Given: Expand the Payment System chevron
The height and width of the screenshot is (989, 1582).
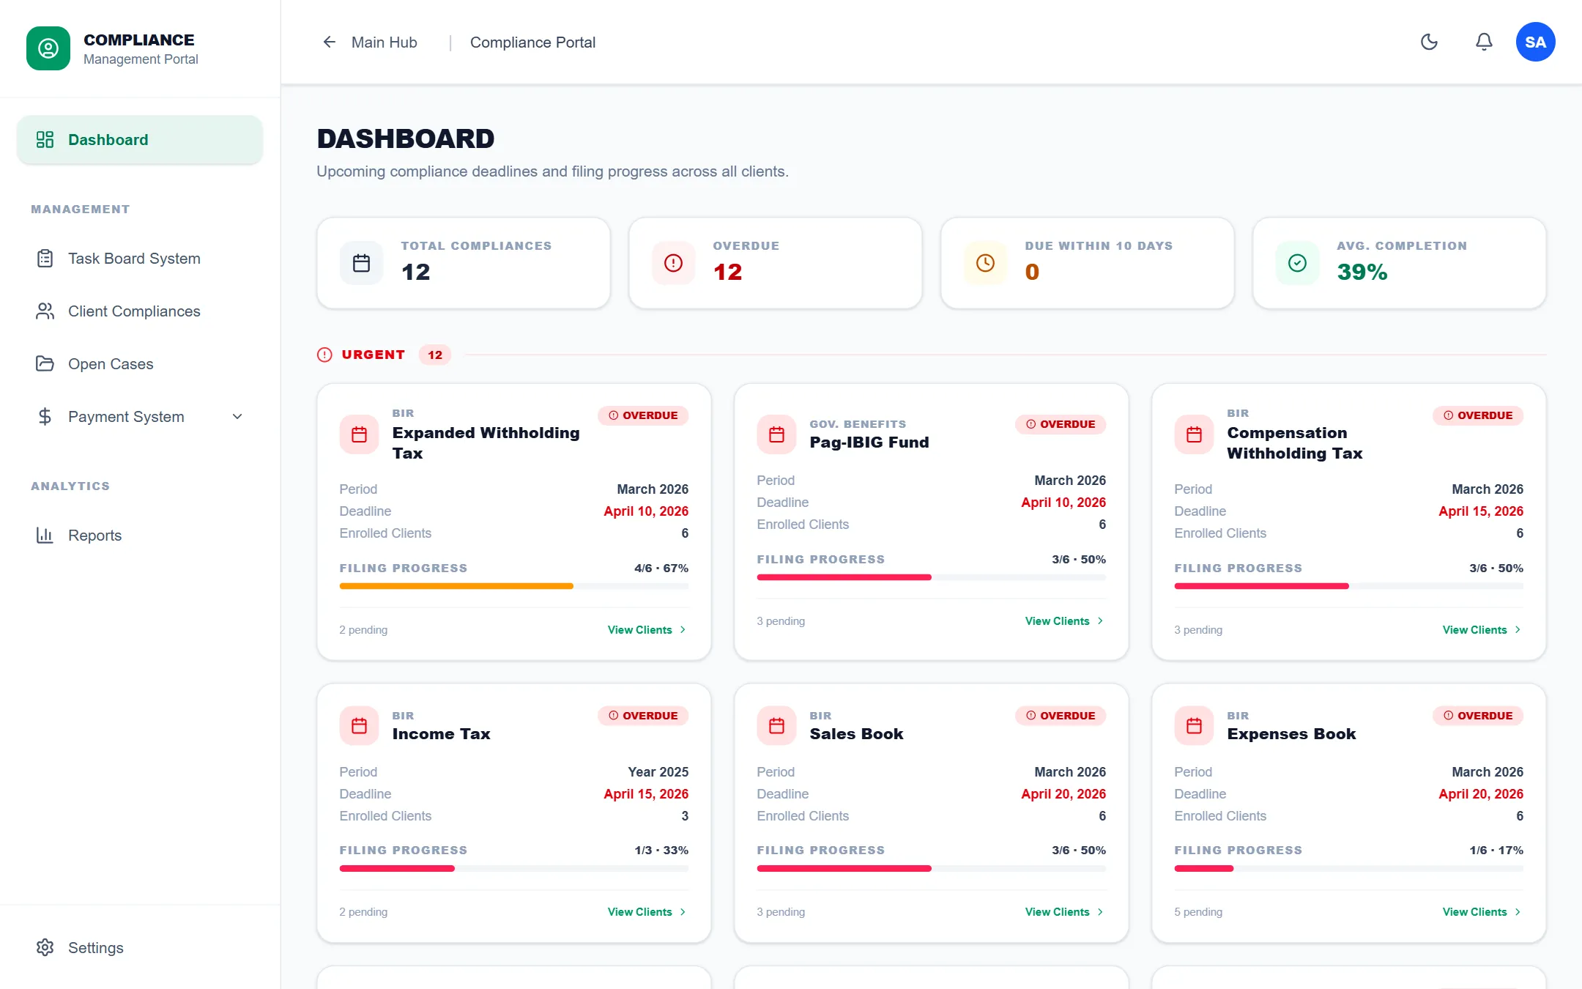Looking at the screenshot, I should click(x=237, y=417).
